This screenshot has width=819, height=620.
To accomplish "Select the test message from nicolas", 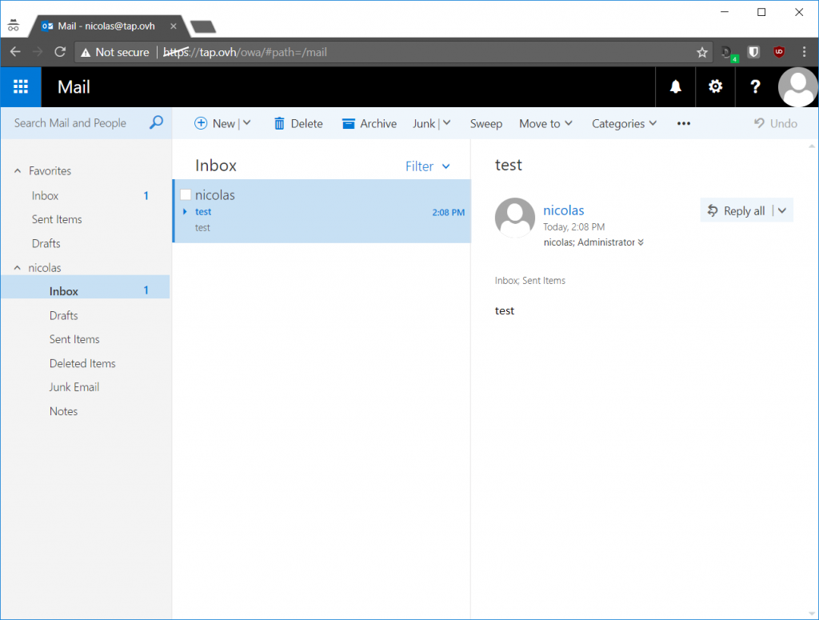I will pos(322,211).
